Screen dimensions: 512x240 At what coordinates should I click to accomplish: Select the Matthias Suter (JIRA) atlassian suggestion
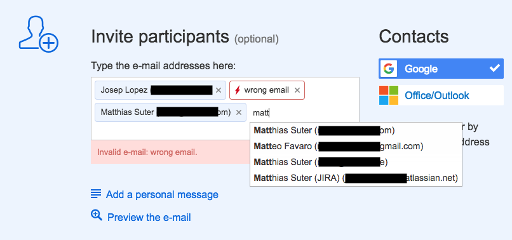[356, 178]
